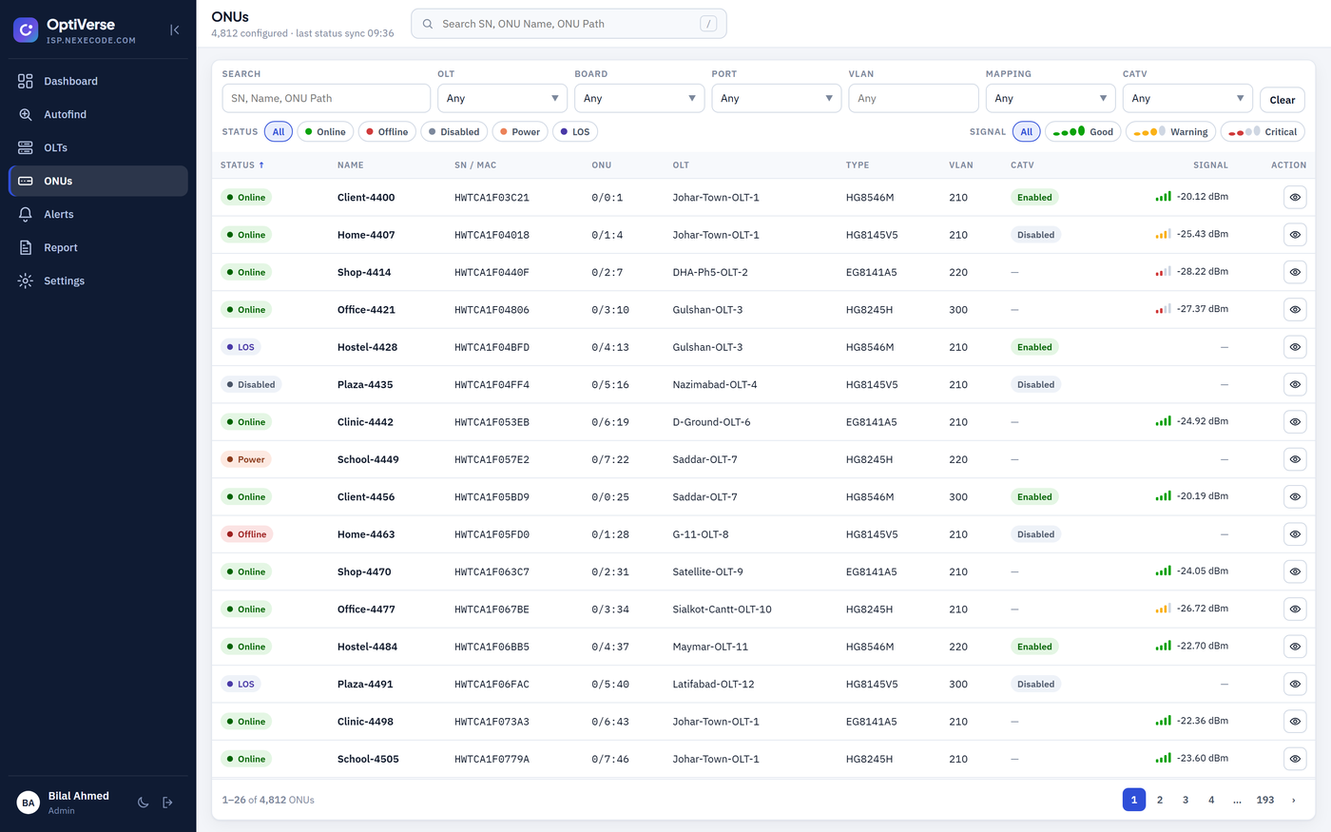The width and height of the screenshot is (1331, 832).
Task: View details eye icon for Clinic-4442
Action: pyautogui.click(x=1295, y=422)
